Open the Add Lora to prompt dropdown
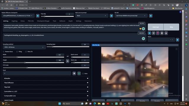189x106 pixels. (92, 16)
